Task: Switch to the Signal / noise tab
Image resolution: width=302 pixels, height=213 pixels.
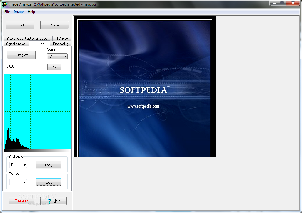Action: click(16, 44)
